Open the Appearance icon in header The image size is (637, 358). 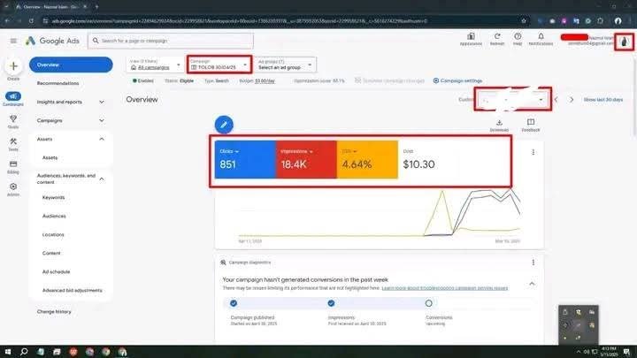pos(470,37)
